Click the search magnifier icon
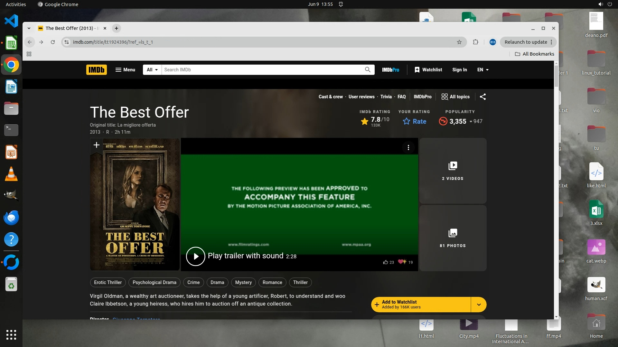 click(x=368, y=70)
